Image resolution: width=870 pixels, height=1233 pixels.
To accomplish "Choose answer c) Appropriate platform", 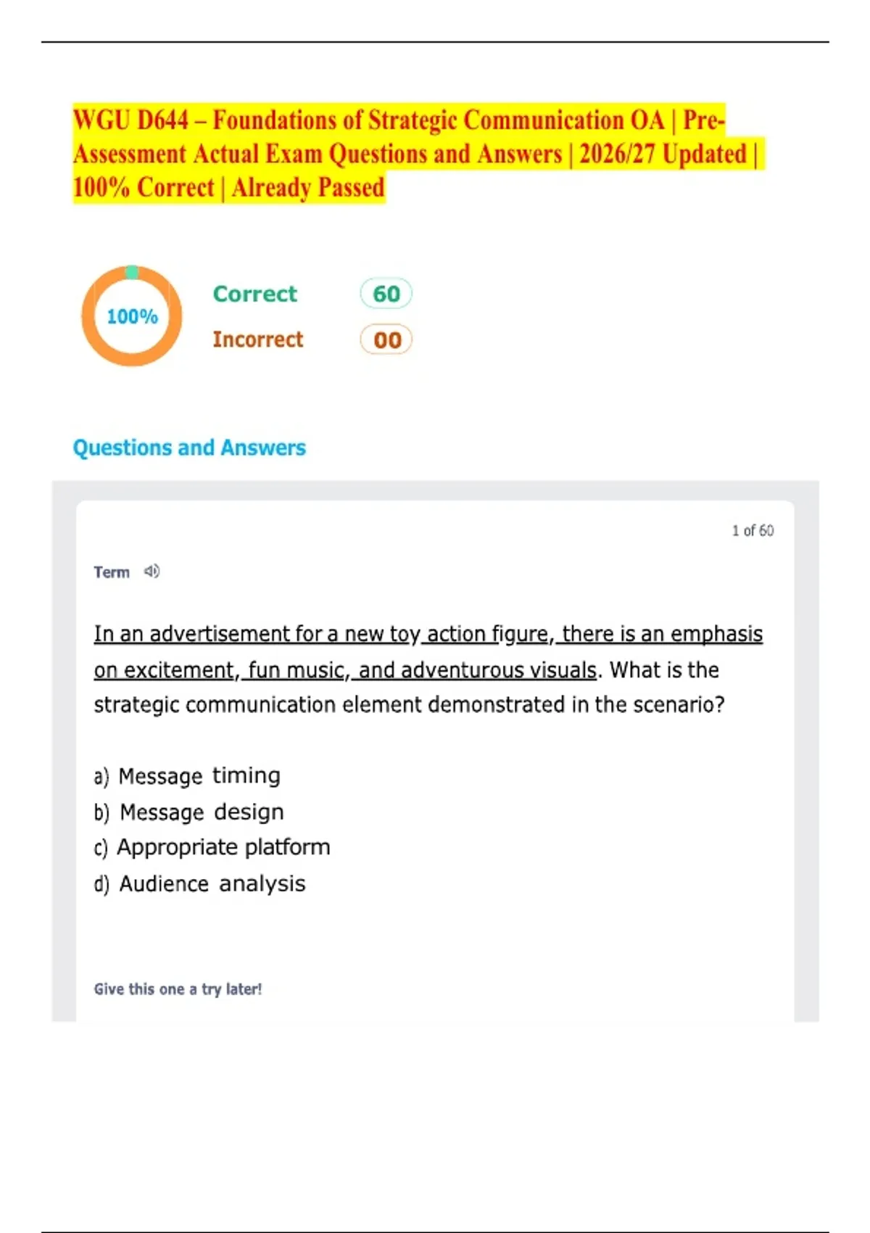I will 212,847.
